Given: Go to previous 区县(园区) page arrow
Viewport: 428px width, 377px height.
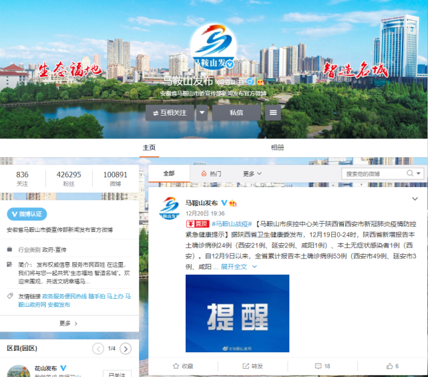Looking at the screenshot, I should (98, 348).
